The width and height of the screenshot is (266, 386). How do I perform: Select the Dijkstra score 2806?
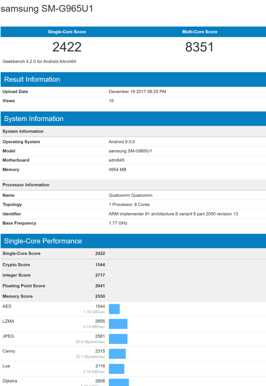point(100,381)
